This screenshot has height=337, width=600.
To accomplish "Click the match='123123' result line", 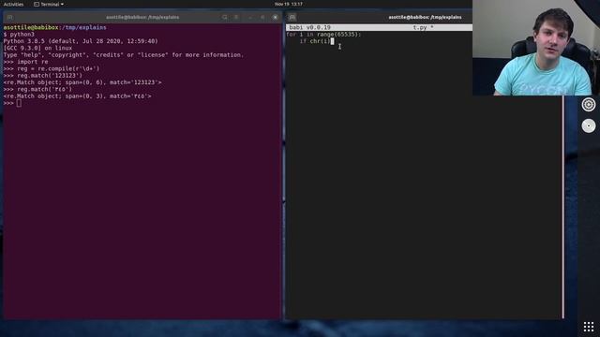I will (x=82, y=82).
